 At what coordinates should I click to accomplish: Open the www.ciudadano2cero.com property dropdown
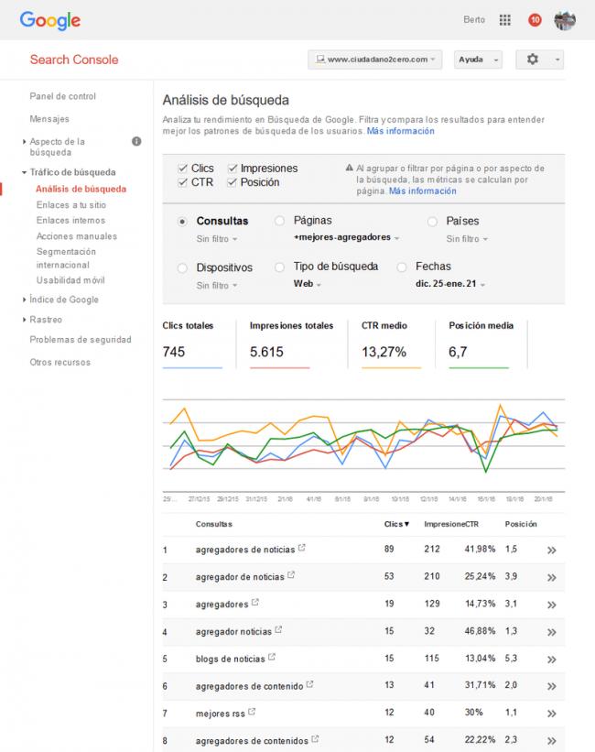(375, 60)
